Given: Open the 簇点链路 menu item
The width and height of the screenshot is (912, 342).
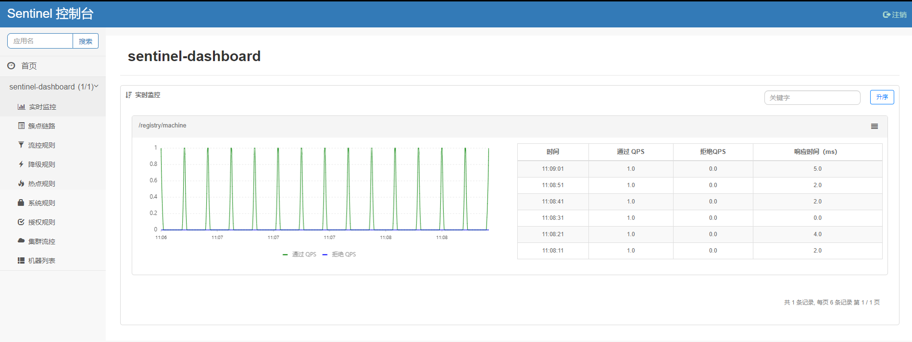Looking at the screenshot, I should click(42, 126).
